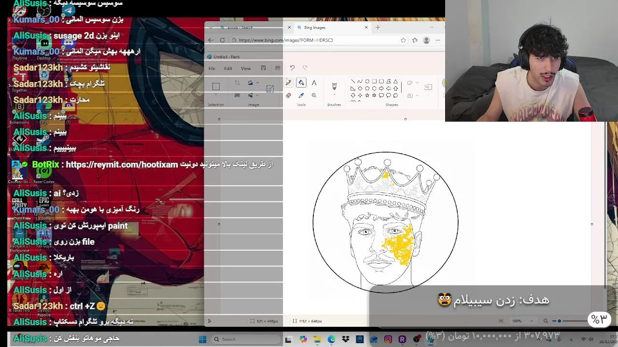
Task: Choose the Right triangle shape
Action: tap(353, 89)
